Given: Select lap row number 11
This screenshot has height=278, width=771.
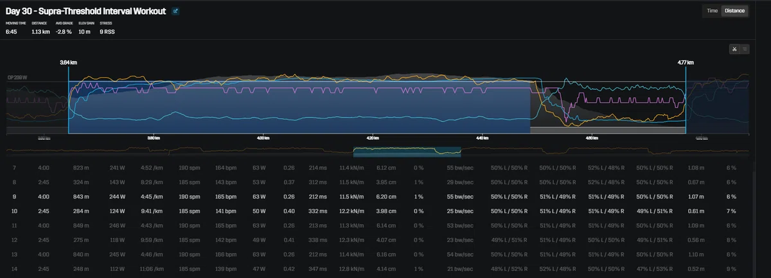Looking at the screenshot, I should pos(376,225).
